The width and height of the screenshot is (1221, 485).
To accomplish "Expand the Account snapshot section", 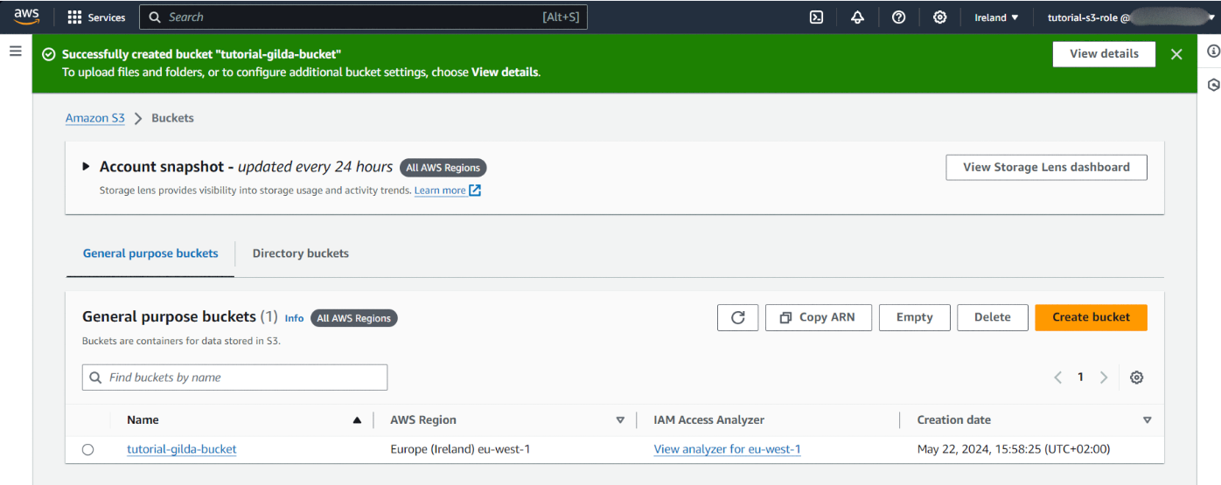I will pos(86,166).
